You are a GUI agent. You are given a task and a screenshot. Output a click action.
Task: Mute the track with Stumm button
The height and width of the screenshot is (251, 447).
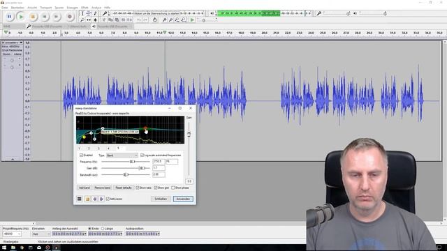(6, 54)
